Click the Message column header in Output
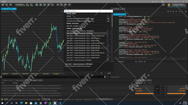Image resolution: width=188 pixels, height=105 pixels. [x=15, y=83]
